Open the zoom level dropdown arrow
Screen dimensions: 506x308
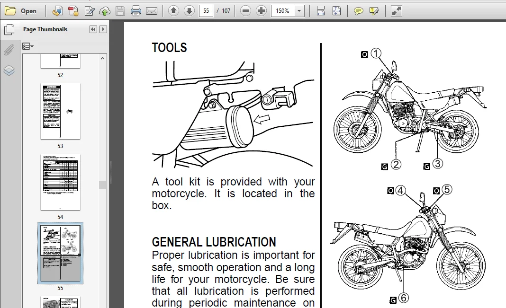click(299, 11)
